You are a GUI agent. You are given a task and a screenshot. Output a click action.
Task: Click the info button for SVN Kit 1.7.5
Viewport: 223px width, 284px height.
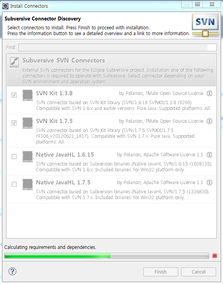[209, 121]
